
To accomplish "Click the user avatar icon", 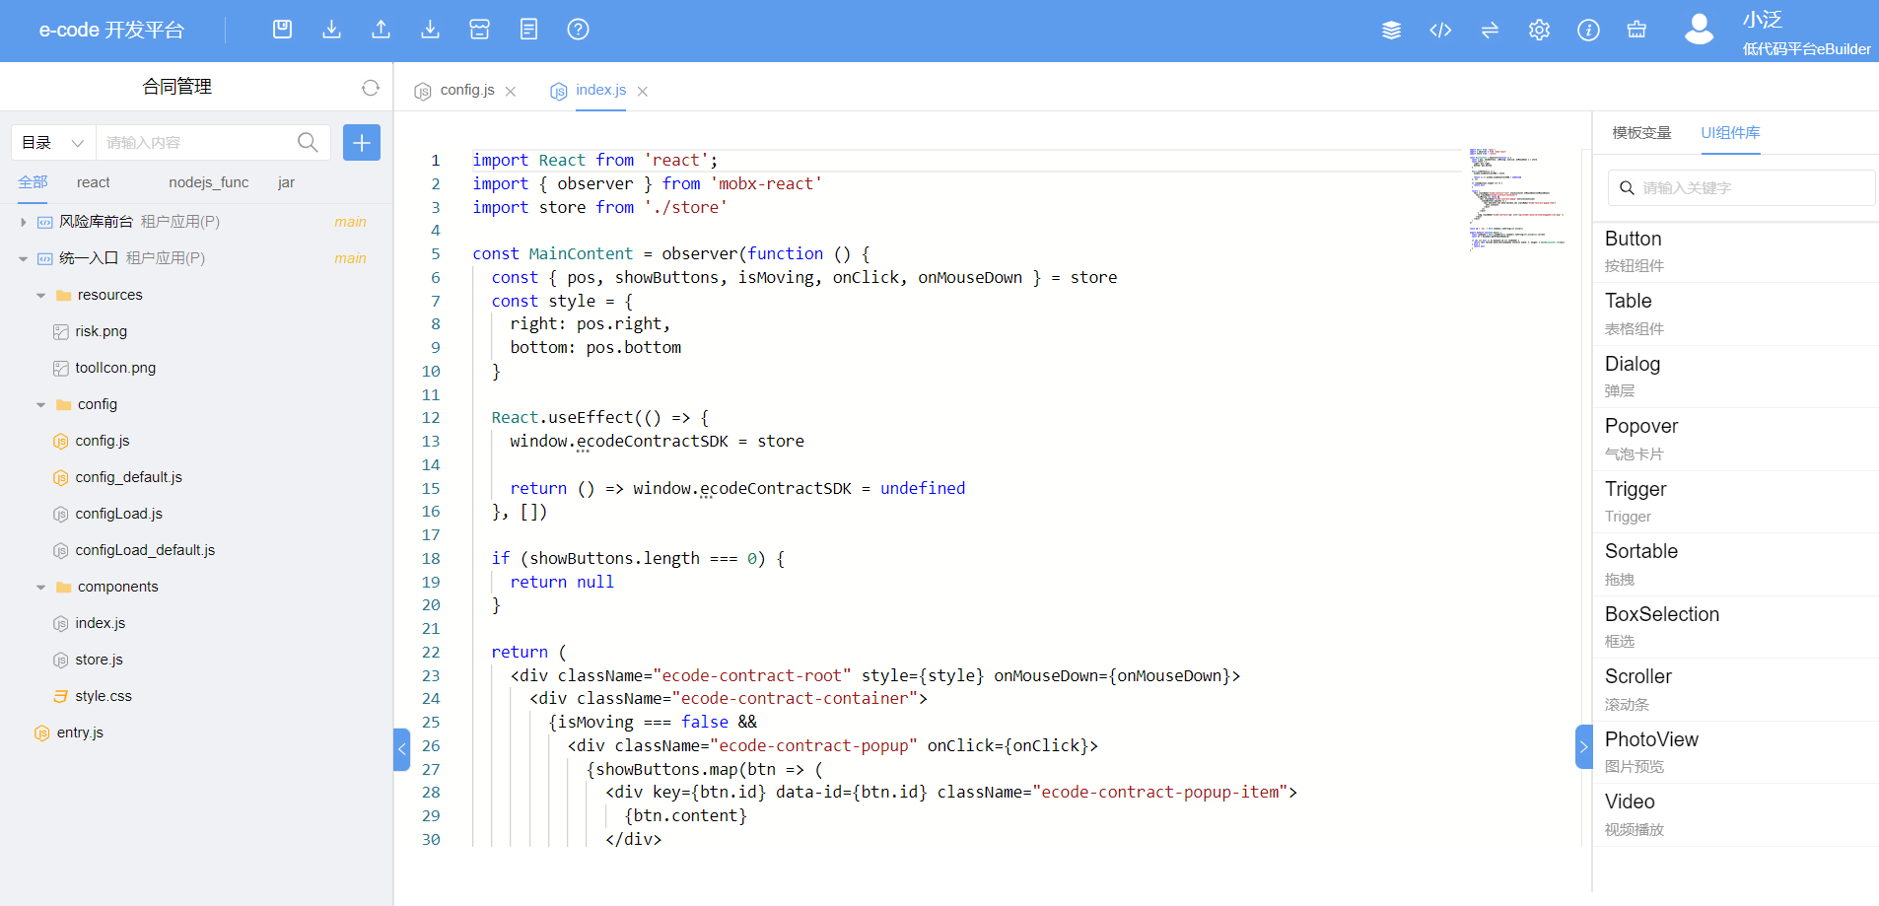I will [x=1699, y=30].
